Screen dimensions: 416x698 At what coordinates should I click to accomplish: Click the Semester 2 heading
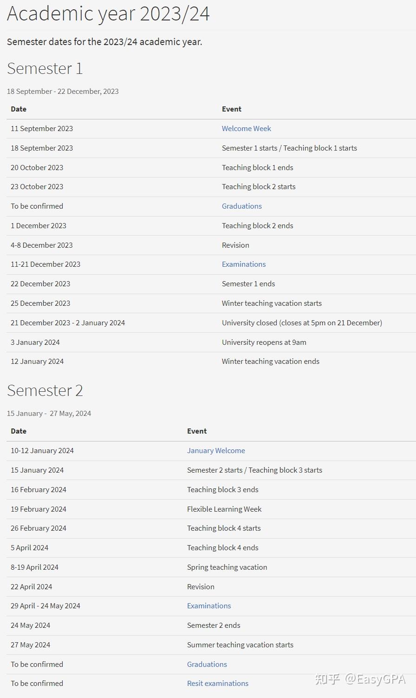45,391
